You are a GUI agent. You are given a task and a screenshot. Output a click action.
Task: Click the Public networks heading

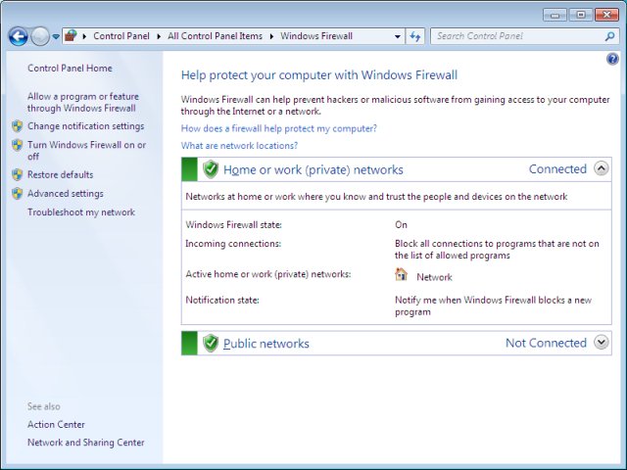pyautogui.click(x=265, y=344)
